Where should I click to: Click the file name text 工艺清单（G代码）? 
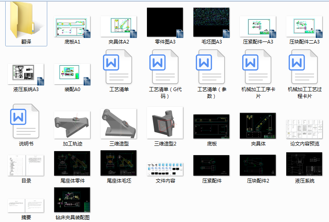[166, 93]
